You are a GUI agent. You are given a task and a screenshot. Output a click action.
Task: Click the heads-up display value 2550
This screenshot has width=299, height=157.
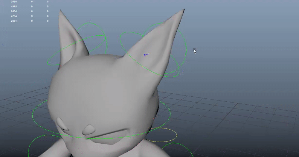(x=14, y=1)
